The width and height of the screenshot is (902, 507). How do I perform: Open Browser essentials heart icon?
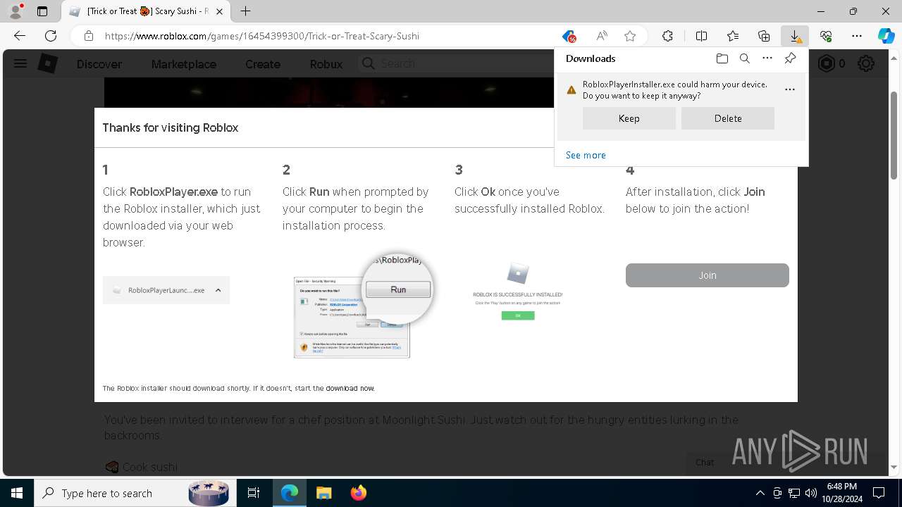coord(826,36)
